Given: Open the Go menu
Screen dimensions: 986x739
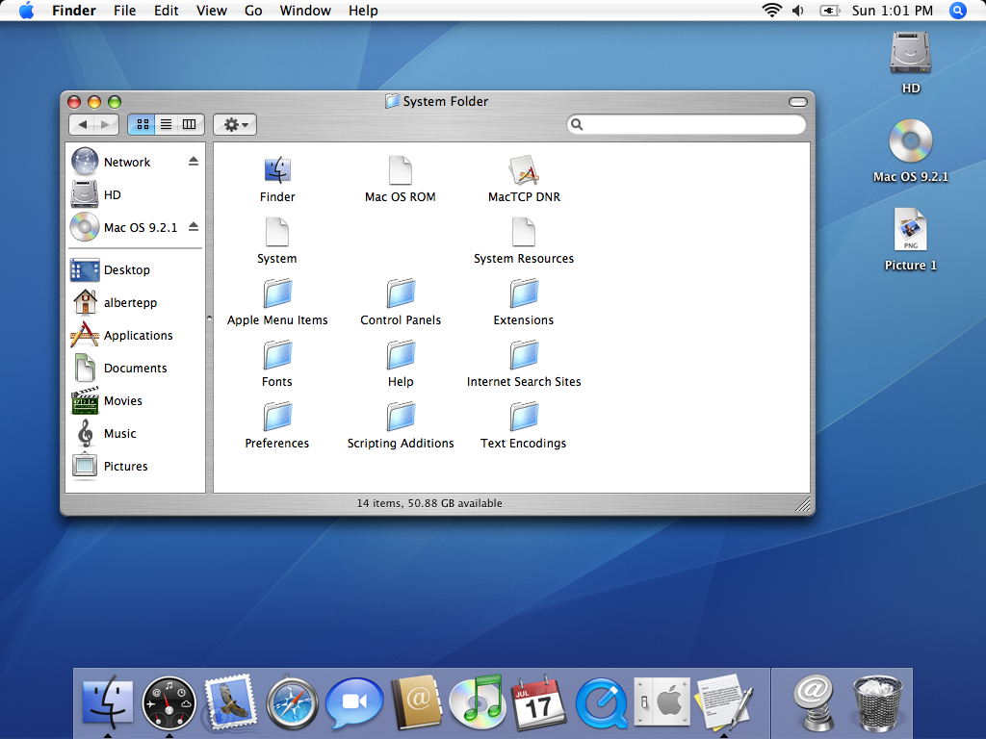Looking at the screenshot, I should (253, 11).
